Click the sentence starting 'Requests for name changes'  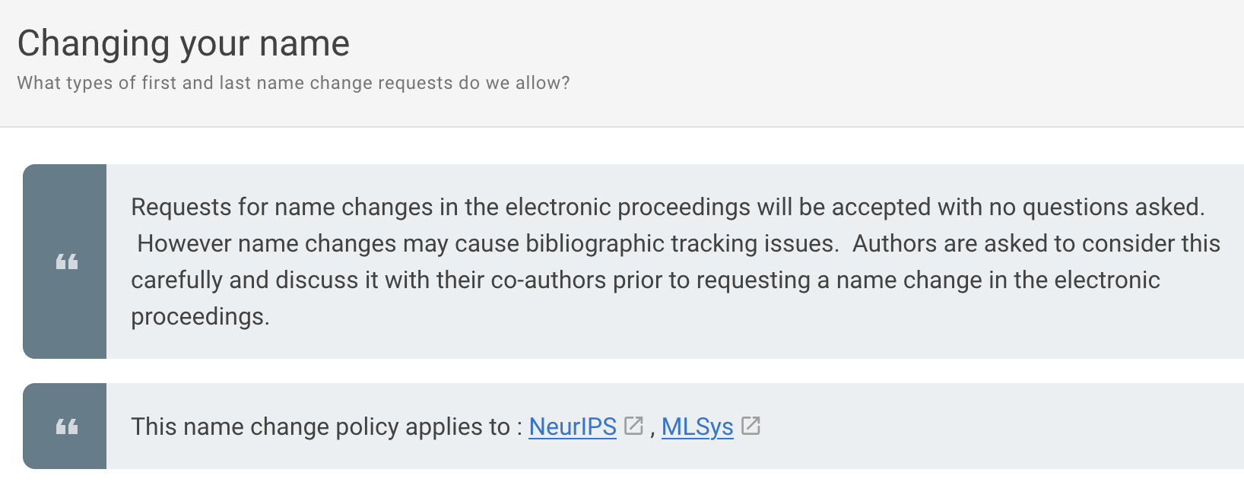(668, 207)
